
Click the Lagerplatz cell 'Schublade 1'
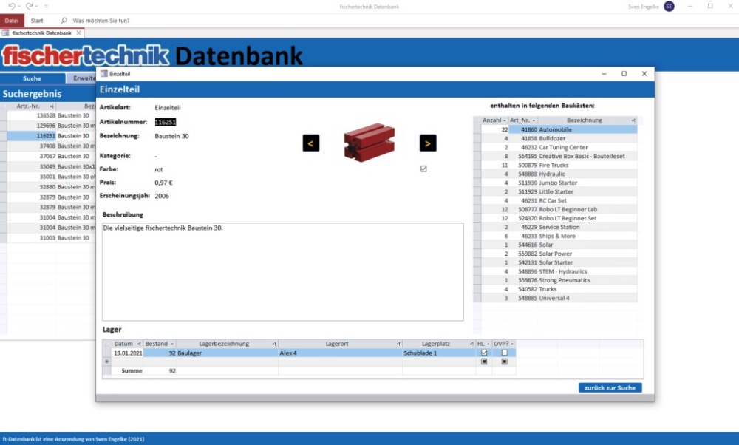[439, 353]
